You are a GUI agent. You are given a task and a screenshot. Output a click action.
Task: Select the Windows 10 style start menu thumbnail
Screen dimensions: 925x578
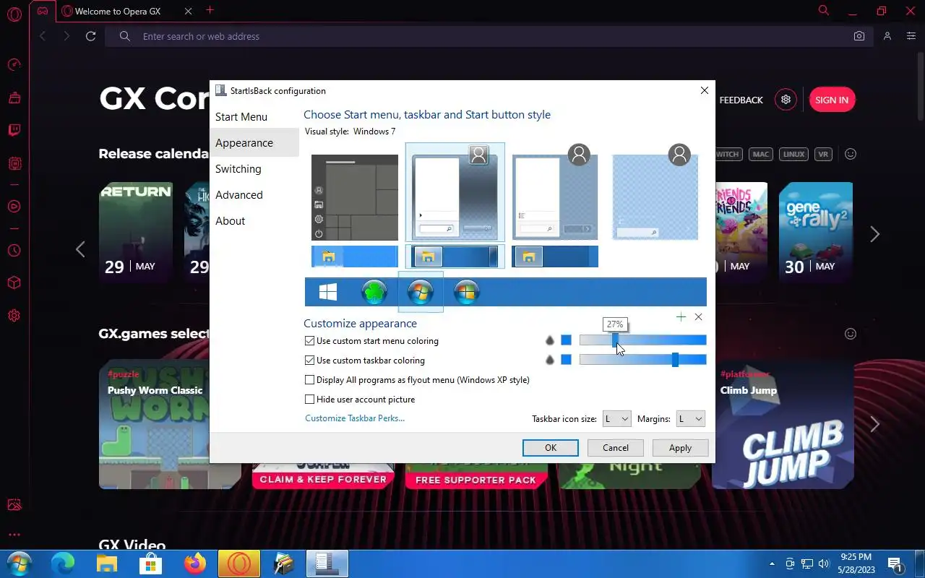pos(355,197)
